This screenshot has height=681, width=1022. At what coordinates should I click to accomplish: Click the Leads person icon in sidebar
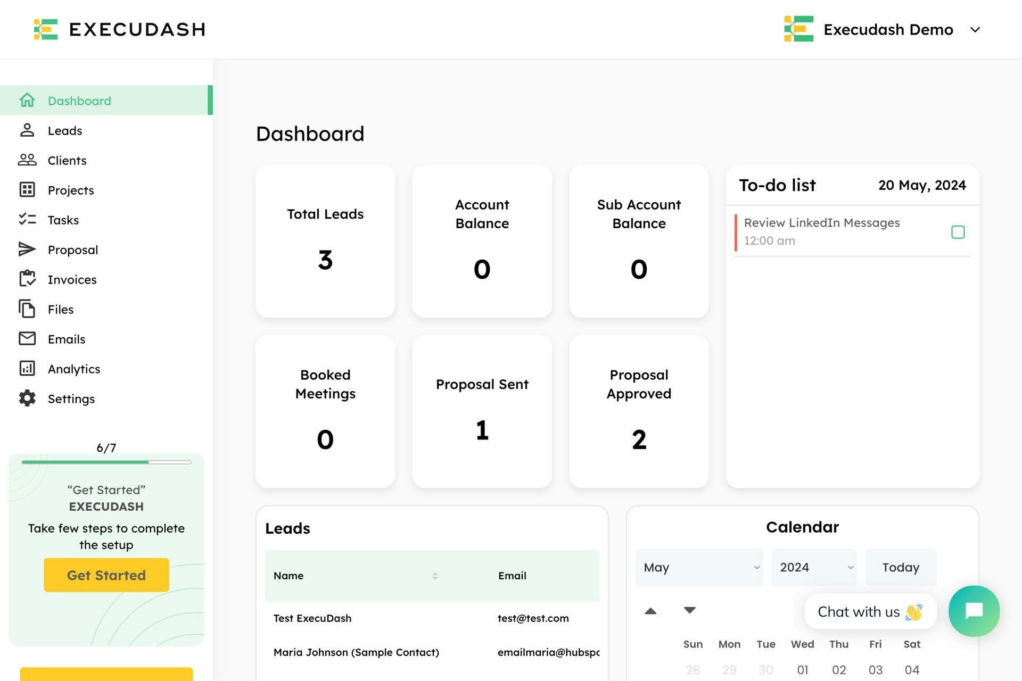pyautogui.click(x=27, y=130)
